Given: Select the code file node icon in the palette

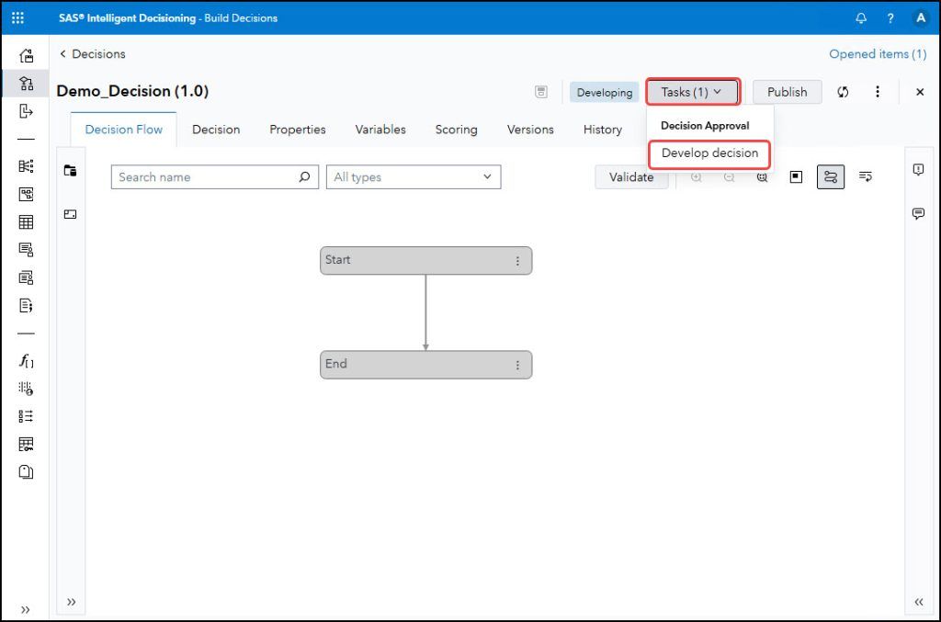Looking at the screenshot, I should [x=25, y=305].
